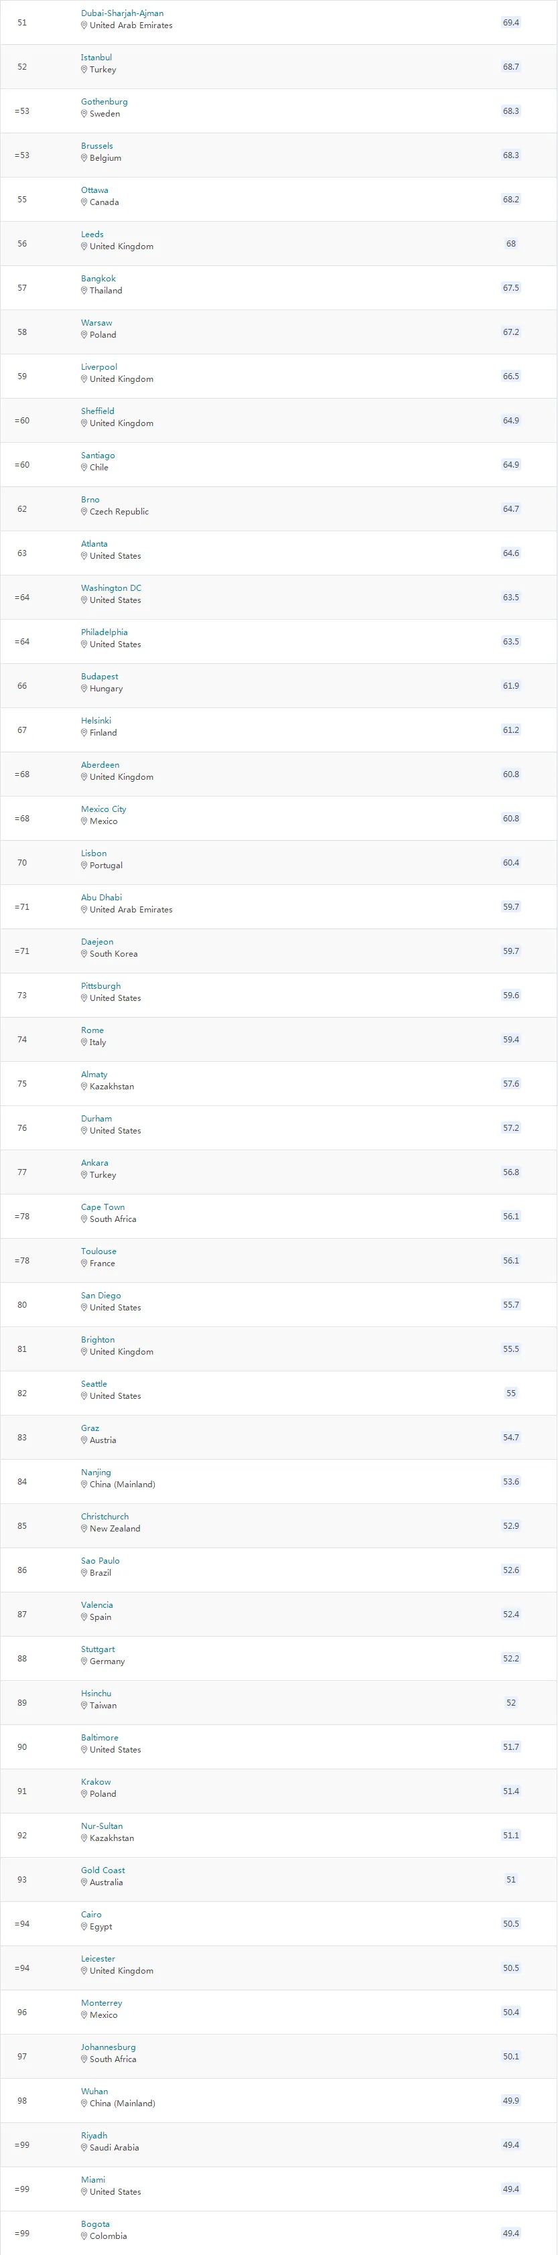Click the pin icon next to Sweden
Image resolution: width=558 pixels, height=2255 pixels.
(84, 114)
